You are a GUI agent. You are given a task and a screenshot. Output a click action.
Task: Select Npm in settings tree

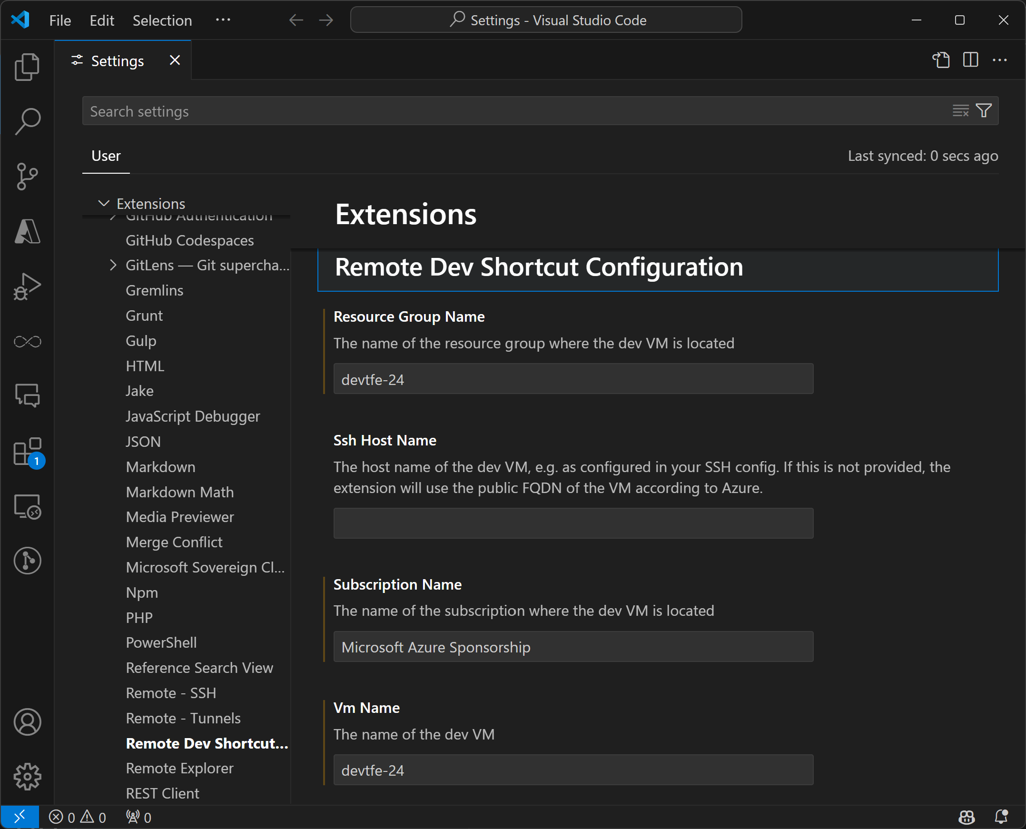[142, 592]
